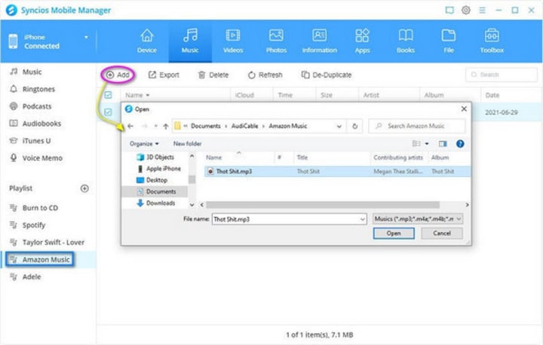Open the Videos tab
Viewport: 543px width, 345px height.
tap(233, 41)
